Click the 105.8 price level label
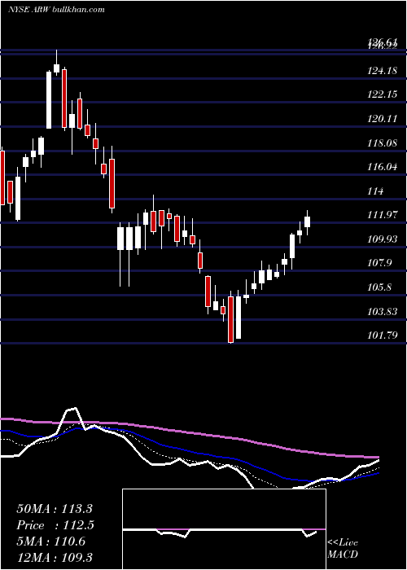 click(379, 287)
